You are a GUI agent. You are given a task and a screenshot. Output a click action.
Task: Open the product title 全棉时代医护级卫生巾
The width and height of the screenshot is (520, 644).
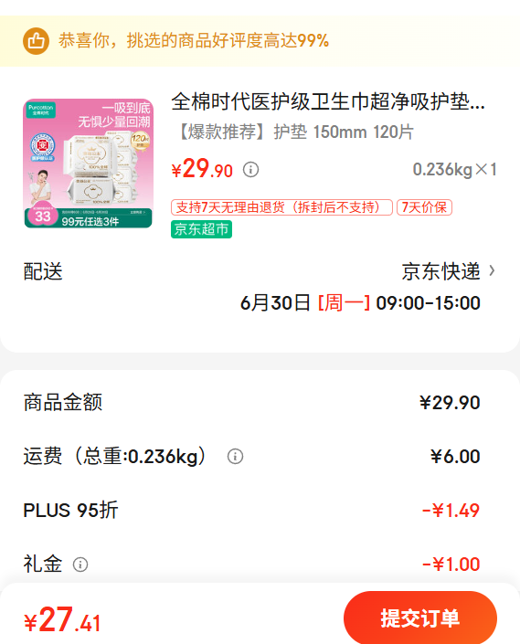(328, 102)
